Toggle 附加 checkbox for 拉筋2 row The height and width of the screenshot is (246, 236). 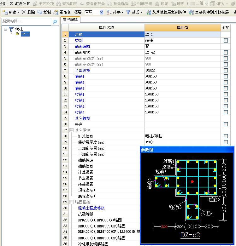(226, 100)
